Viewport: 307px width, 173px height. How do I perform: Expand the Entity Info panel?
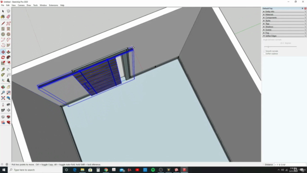pos(284,12)
